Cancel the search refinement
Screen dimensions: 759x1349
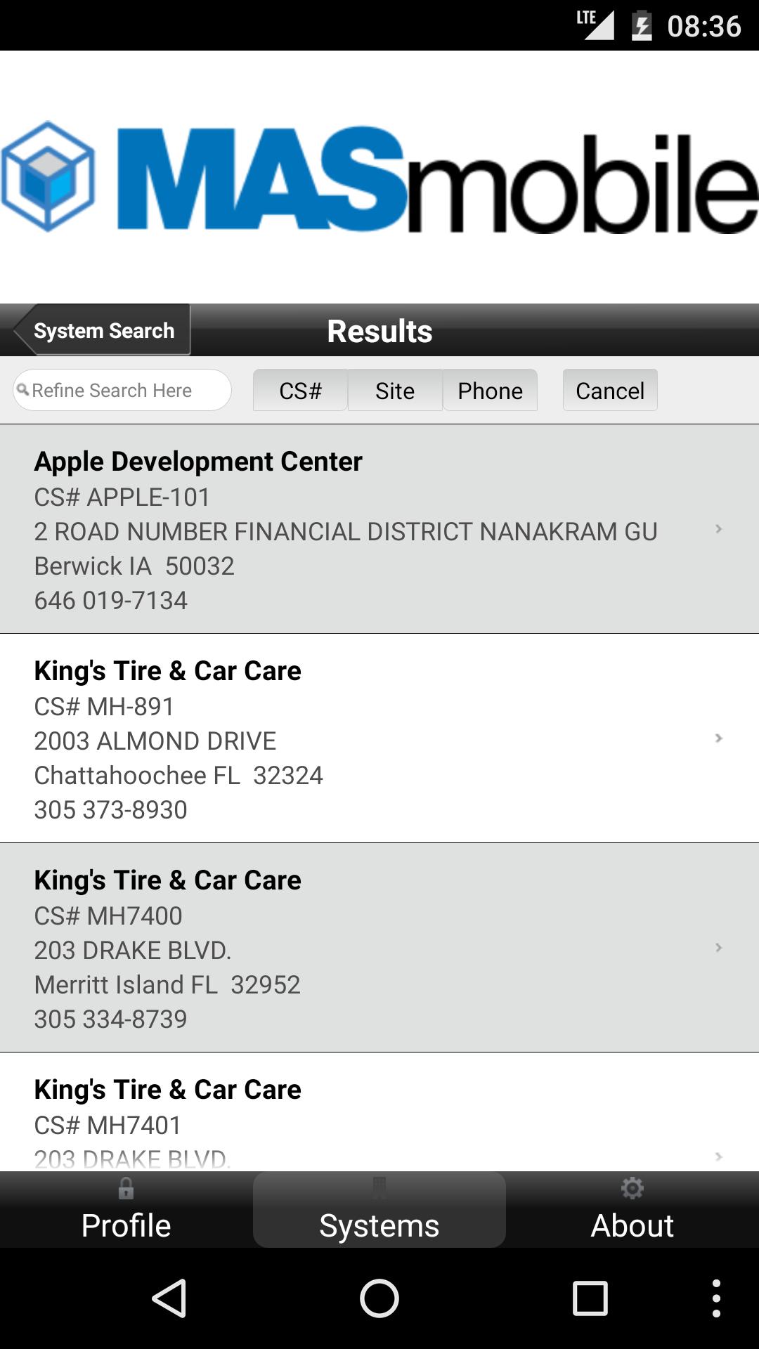(609, 391)
